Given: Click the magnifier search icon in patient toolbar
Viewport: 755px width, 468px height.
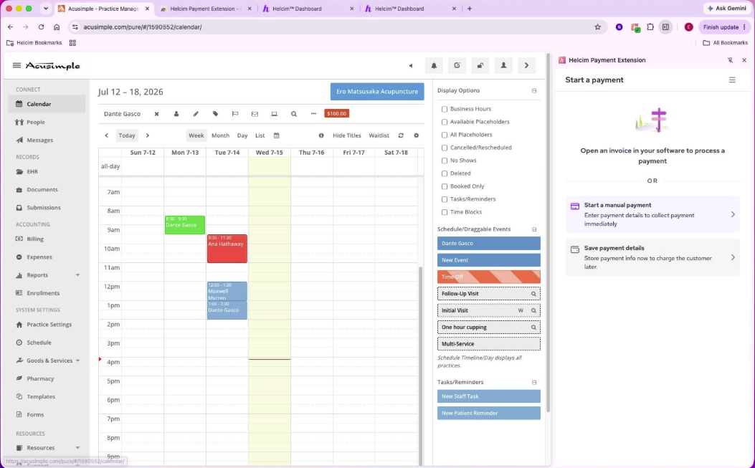Looking at the screenshot, I should tap(294, 114).
